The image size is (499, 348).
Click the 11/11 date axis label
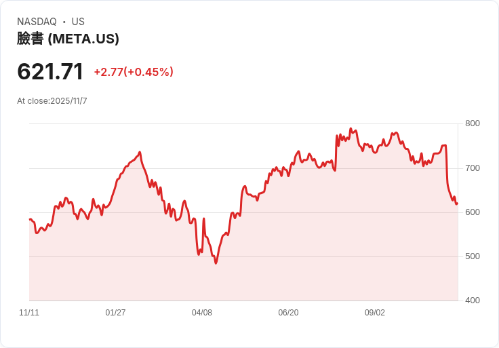click(x=29, y=313)
